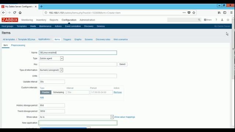Image resolution: width=235 pixels, height=132 pixels.
Task: Click the Zabbix logo
Action: (x=10, y=20)
